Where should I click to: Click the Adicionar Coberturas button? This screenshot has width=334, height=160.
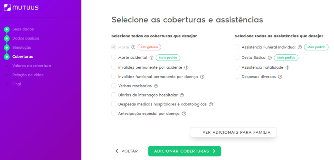coord(185,151)
